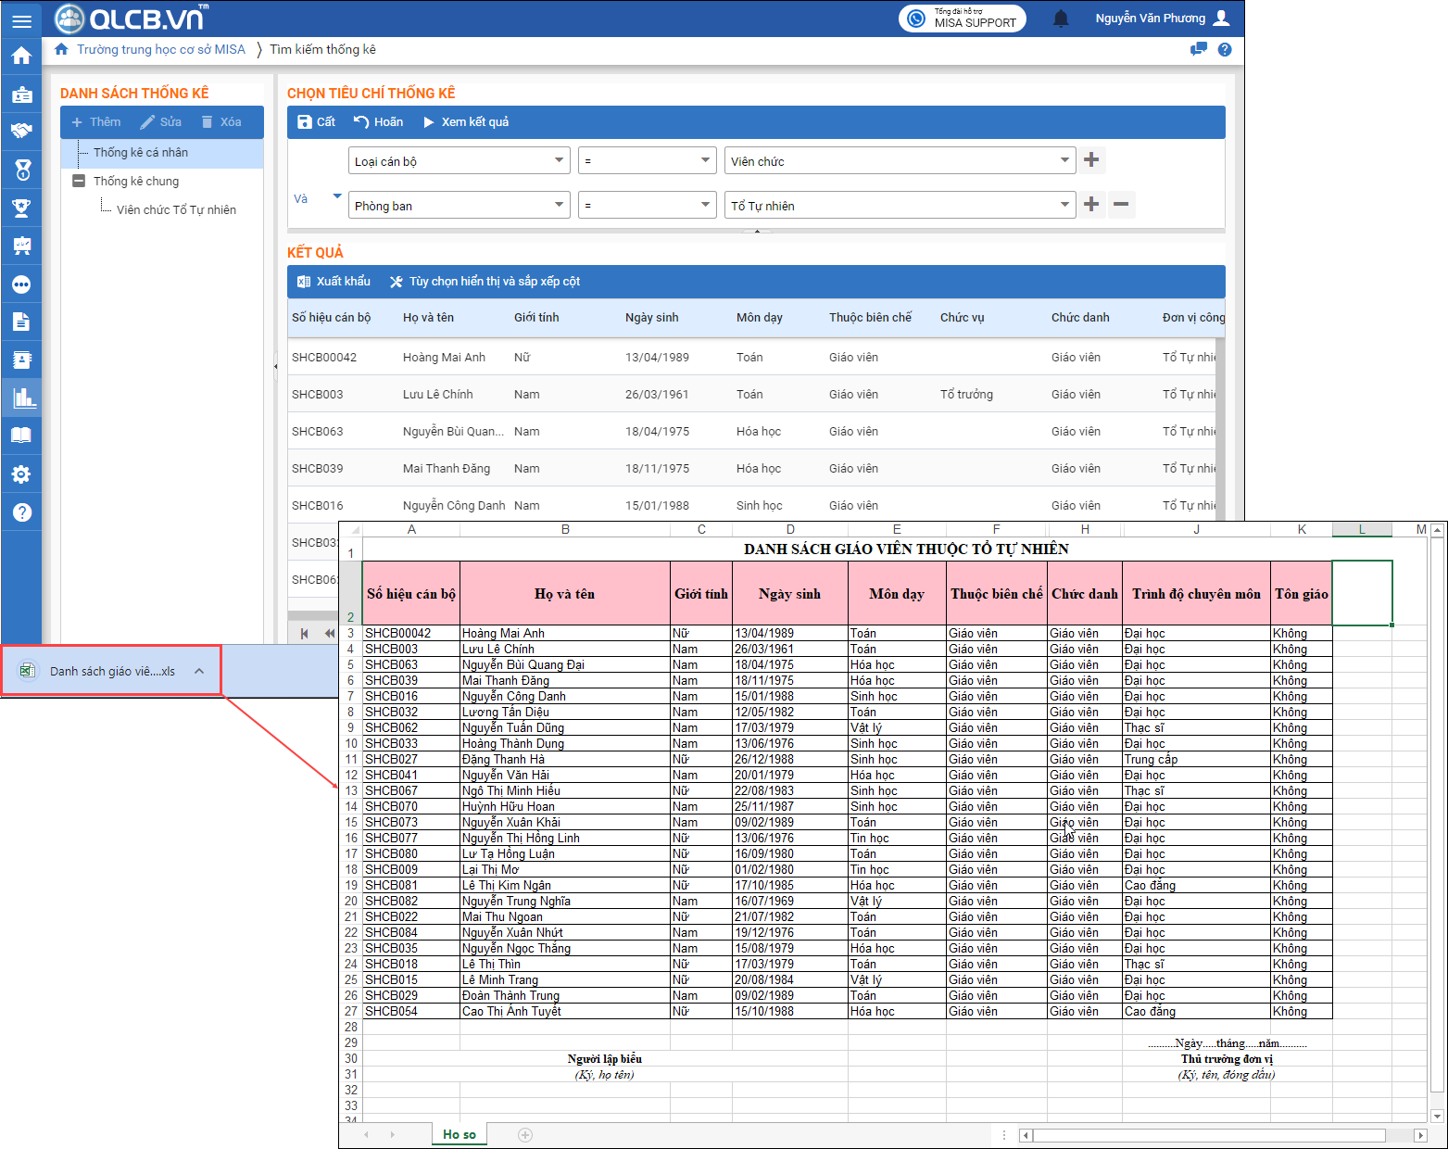1448x1149 pixels.
Task: Click the trophy icon in sidebar
Action: (x=21, y=208)
